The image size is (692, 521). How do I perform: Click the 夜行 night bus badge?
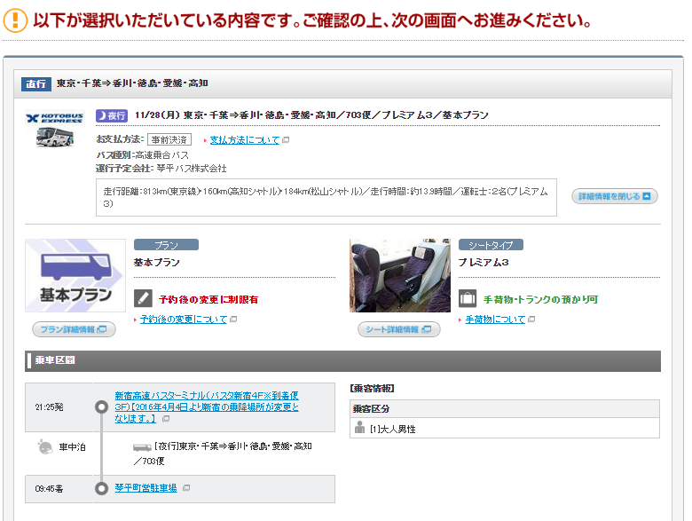[111, 115]
